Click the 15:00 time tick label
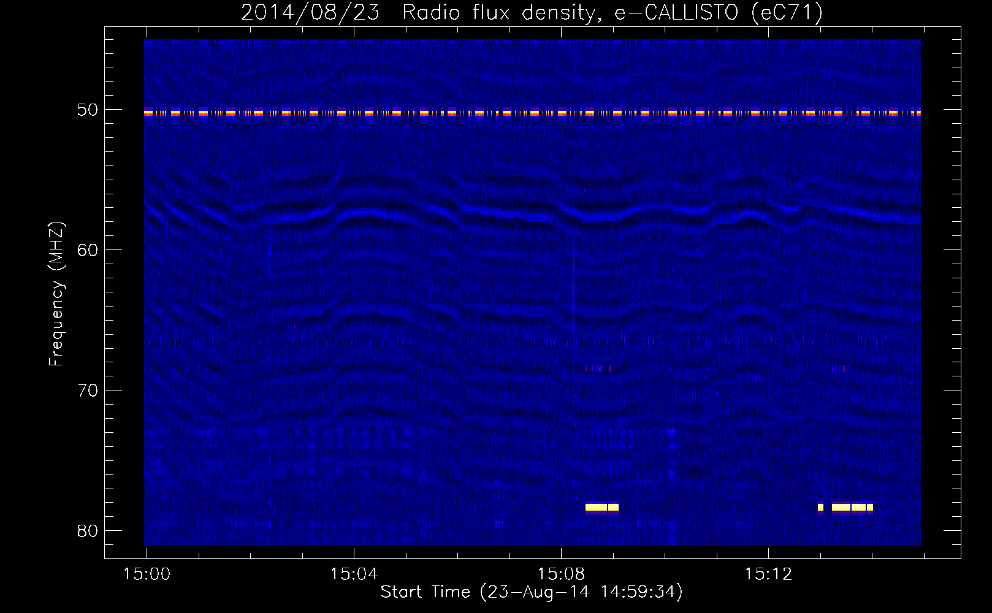The image size is (992, 613). click(x=147, y=574)
